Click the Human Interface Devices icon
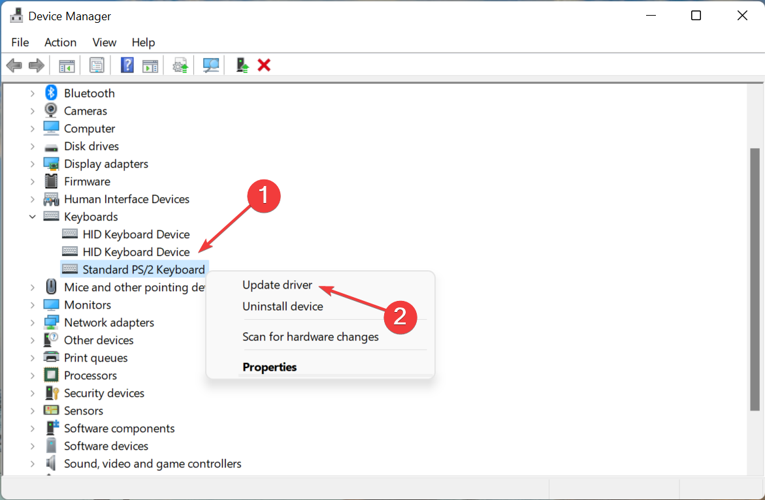This screenshot has width=765, height=500. point(51,199)
